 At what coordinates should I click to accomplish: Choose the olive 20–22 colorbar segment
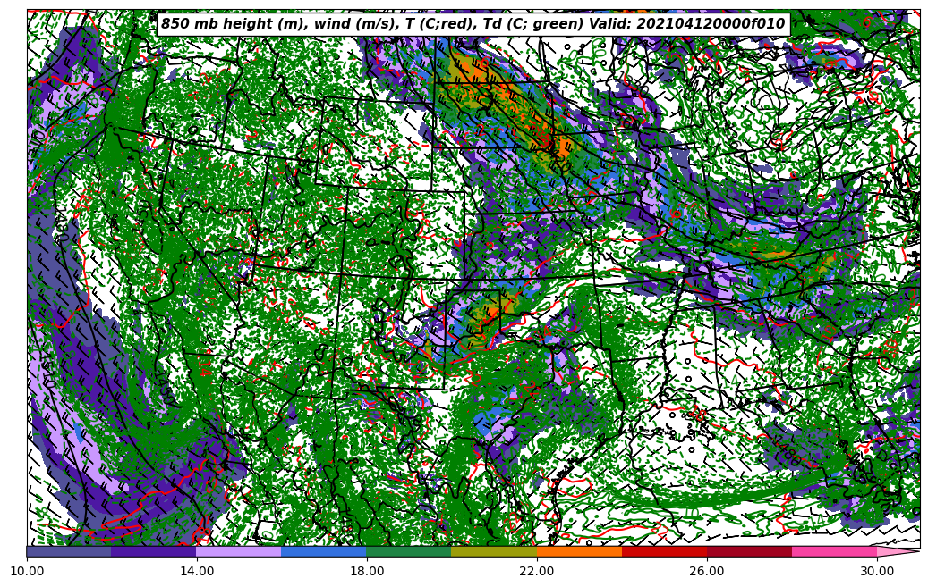(x=494, y=551)
